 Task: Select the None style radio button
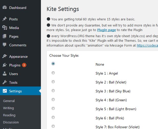[x=53, y=64]
